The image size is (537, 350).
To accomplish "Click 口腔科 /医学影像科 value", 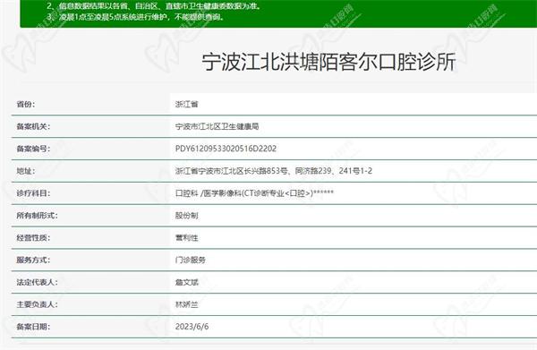I will click(x=254, y=193).
